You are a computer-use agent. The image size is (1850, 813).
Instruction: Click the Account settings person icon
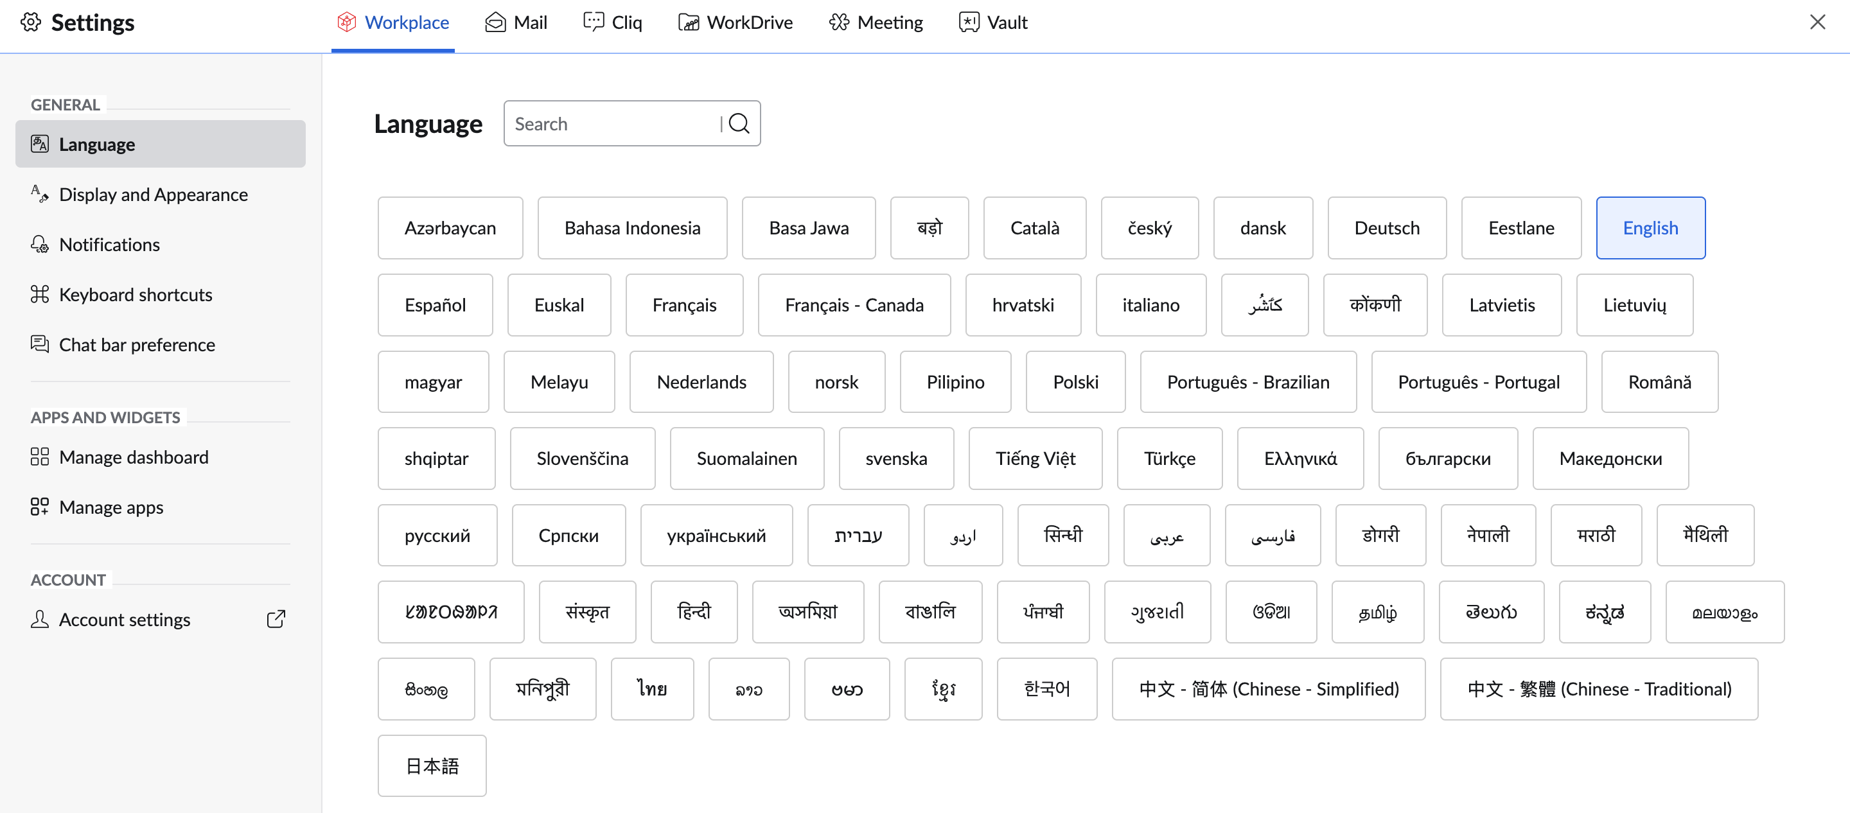click(x=39, y=619)
